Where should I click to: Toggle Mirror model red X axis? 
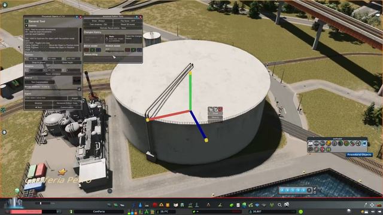coord(86,50)
